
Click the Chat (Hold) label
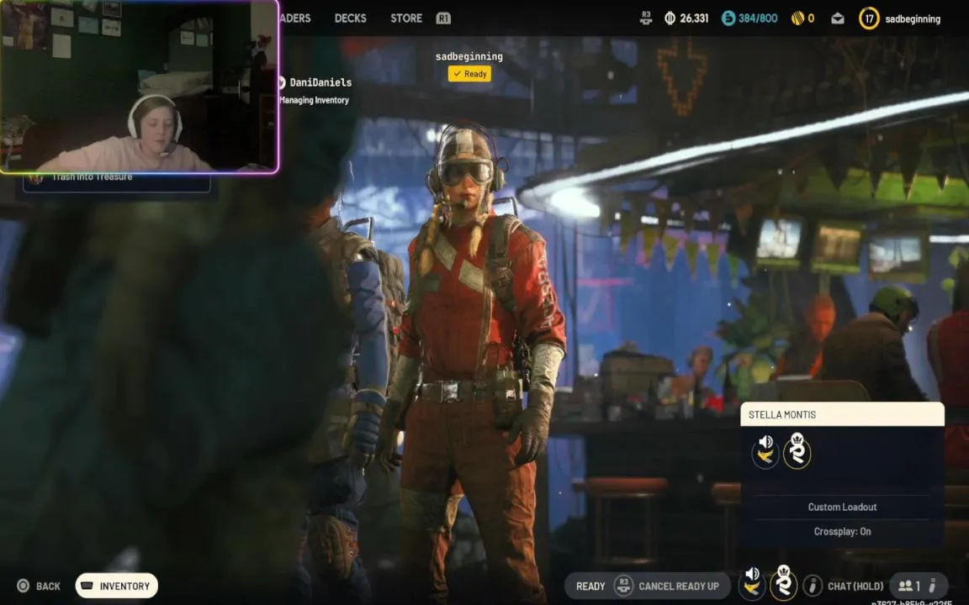tap(855, 587)
